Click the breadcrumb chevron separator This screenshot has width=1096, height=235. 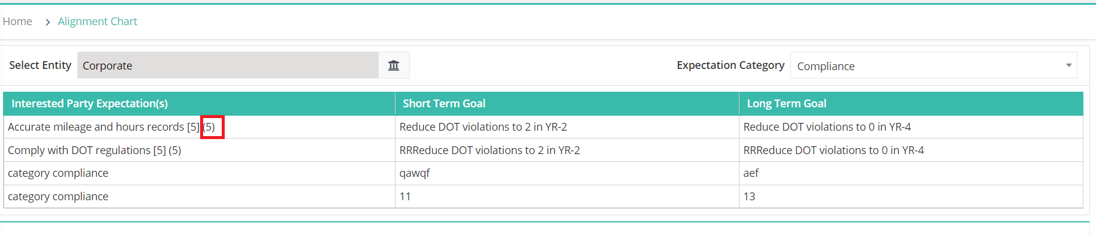click(47, 22)
